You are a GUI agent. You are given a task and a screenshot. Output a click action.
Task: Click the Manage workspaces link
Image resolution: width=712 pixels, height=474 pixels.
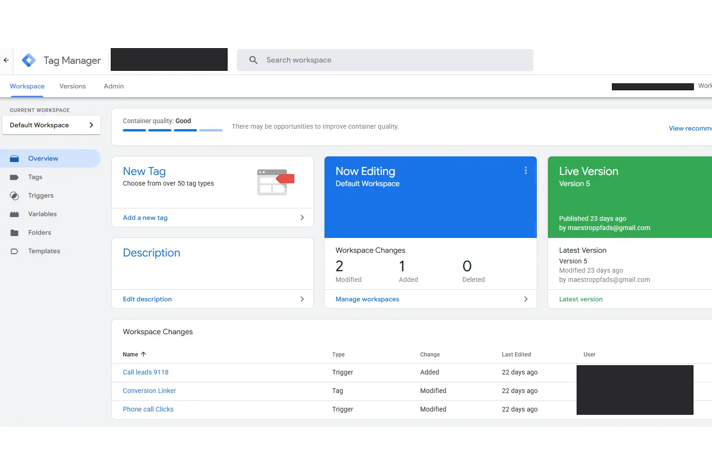367,299
